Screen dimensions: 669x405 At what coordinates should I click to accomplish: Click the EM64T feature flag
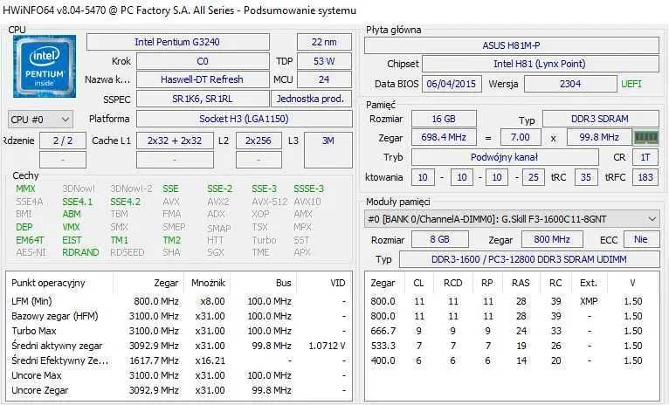[30, 240]
